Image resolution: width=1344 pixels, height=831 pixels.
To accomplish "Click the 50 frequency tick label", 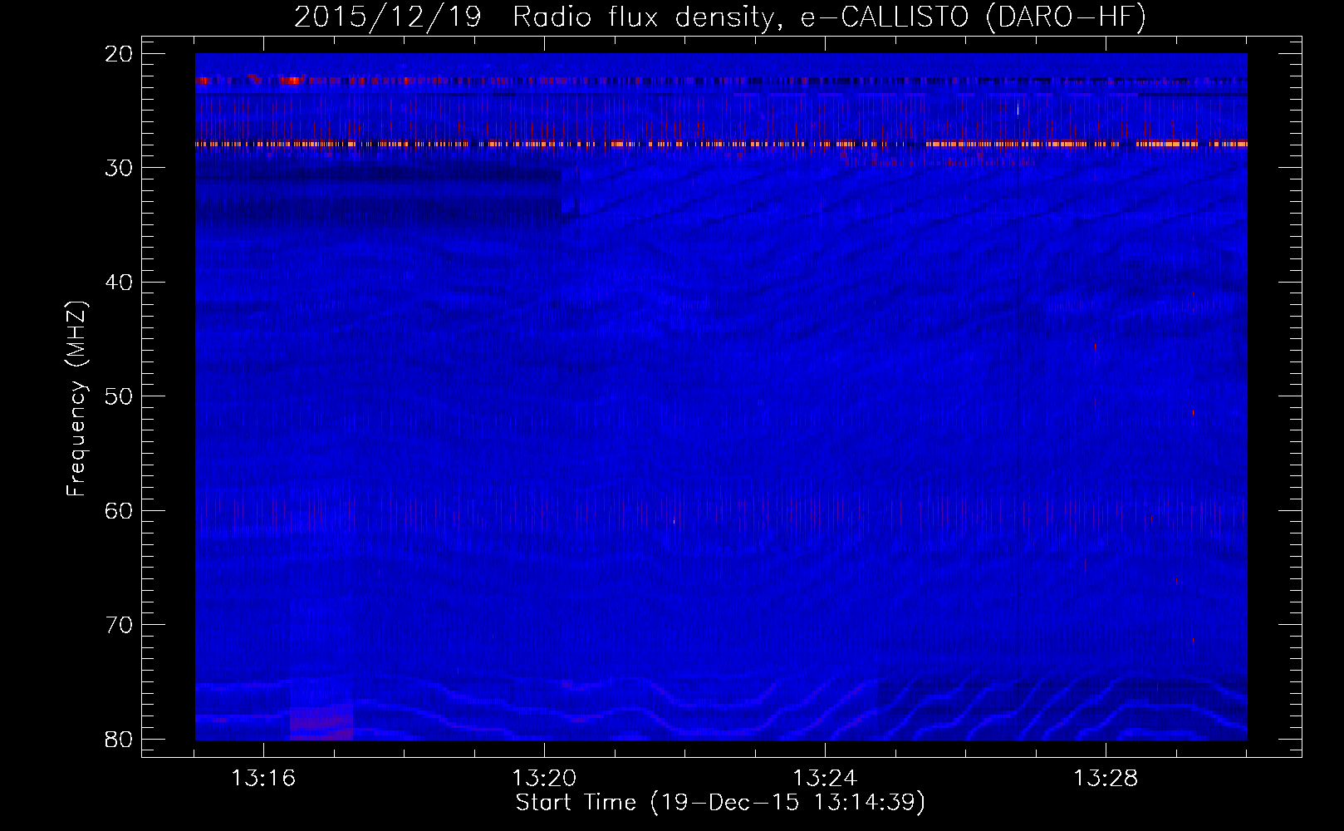I will click(x=120, y=396).
